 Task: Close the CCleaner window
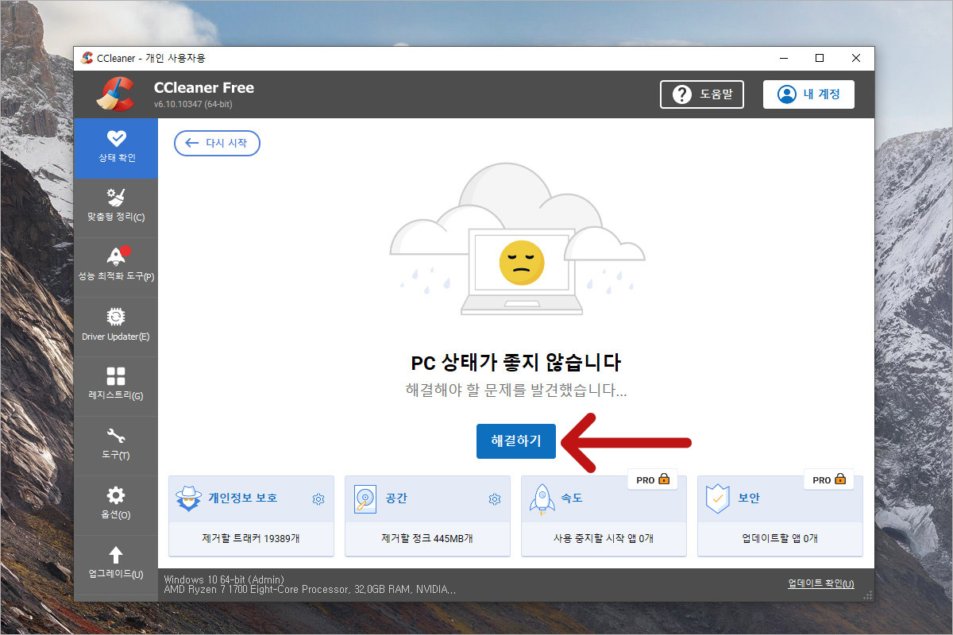pos(856,58)
